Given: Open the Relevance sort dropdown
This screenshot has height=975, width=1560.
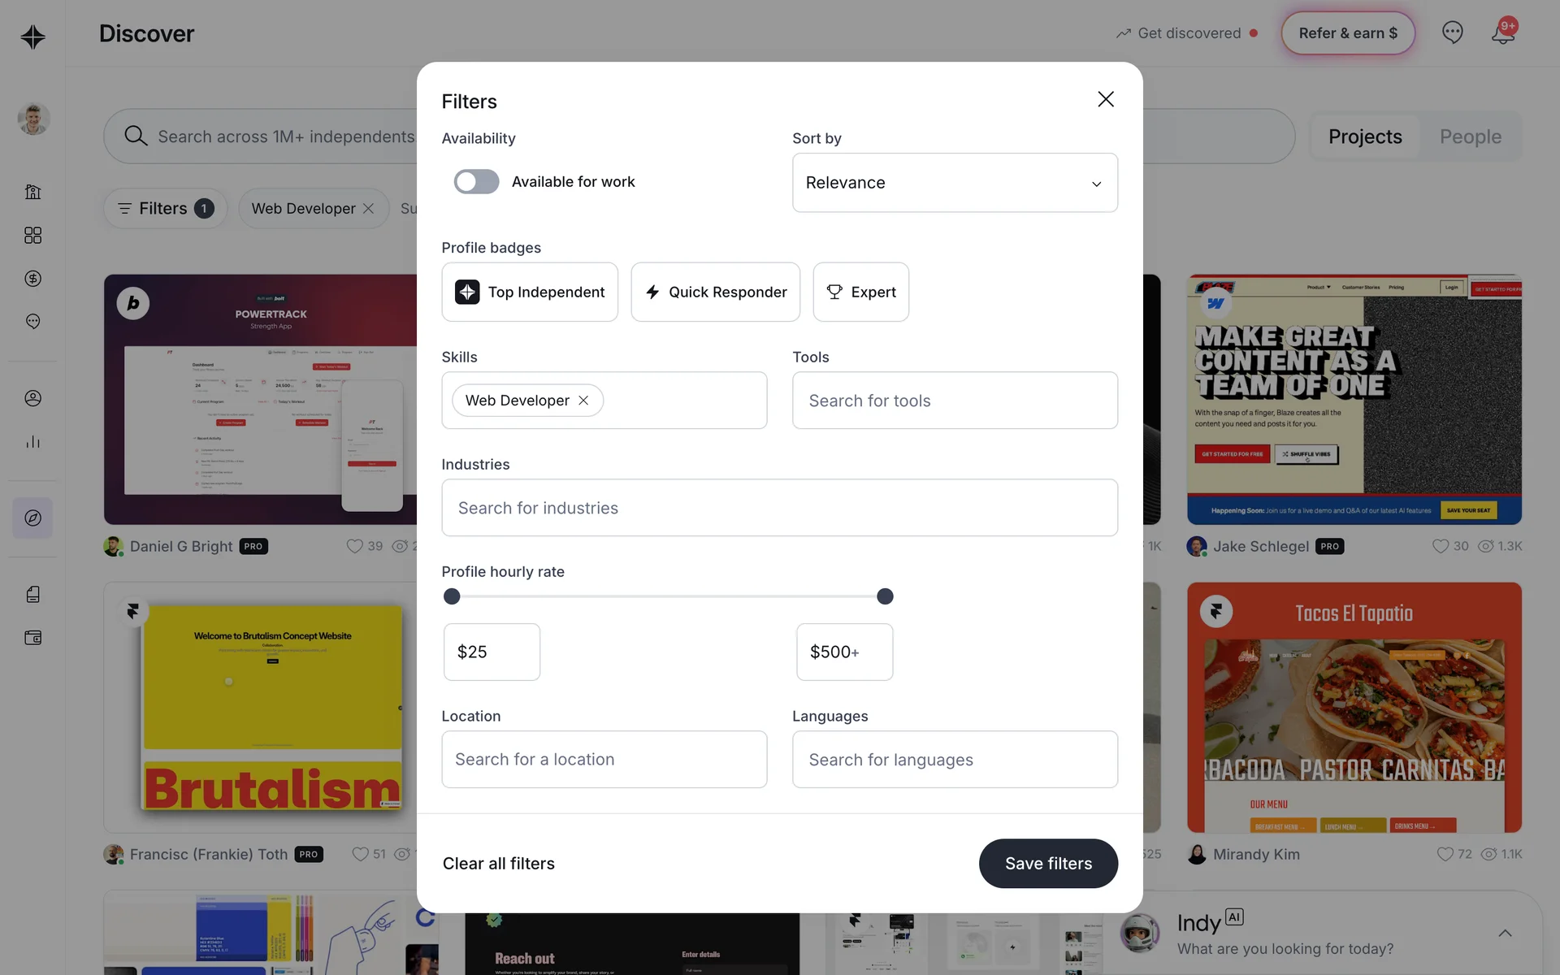Looking at the screenshot, I should [x=955, y=183].
